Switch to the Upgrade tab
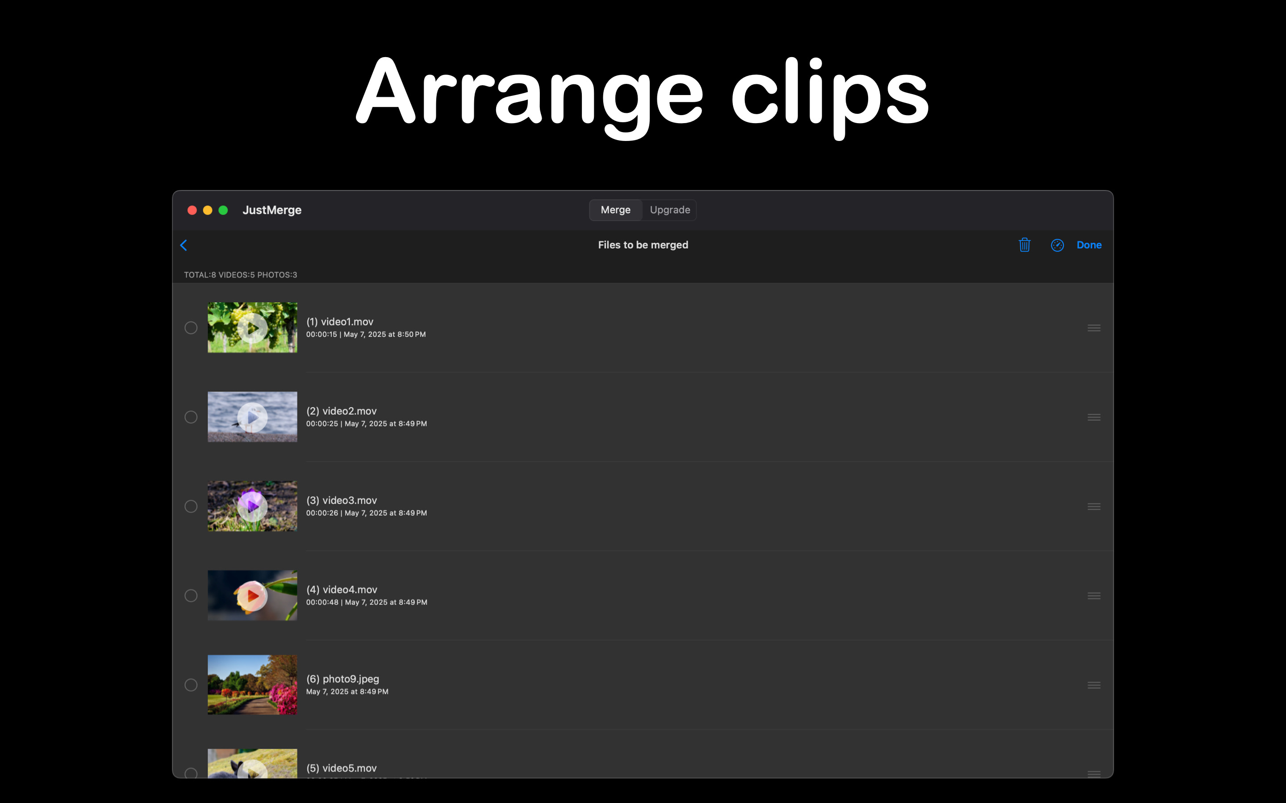The height and width of the screenshot is (803, 1286). click(x=669, y=210)
